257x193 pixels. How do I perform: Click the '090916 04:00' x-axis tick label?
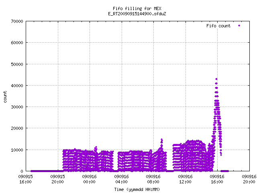122,179
